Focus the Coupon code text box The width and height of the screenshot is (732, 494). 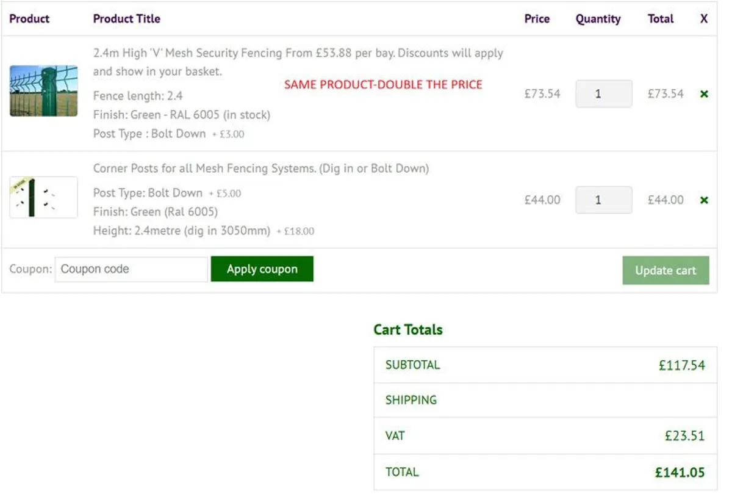(131, 269)
